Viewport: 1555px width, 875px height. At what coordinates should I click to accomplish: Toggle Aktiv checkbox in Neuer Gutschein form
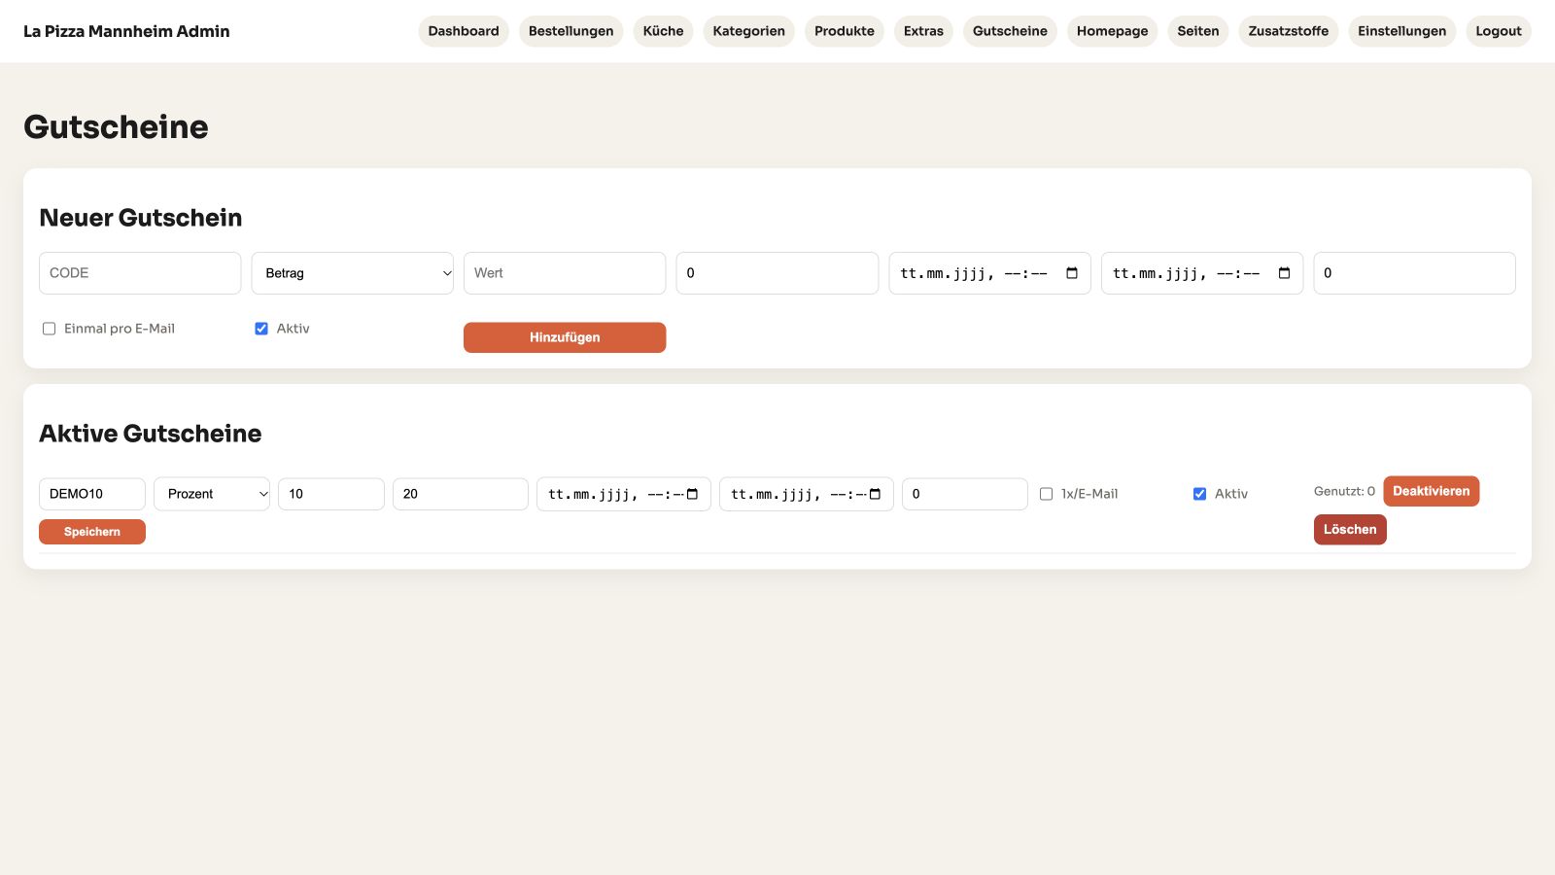pos(261,329)
